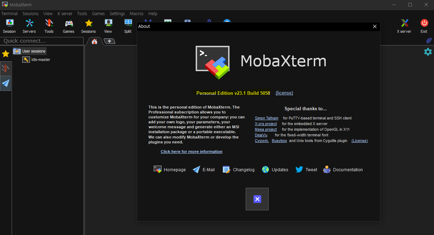
Task: Open a new tab with plus button
Action: click(x=110, y=41)
